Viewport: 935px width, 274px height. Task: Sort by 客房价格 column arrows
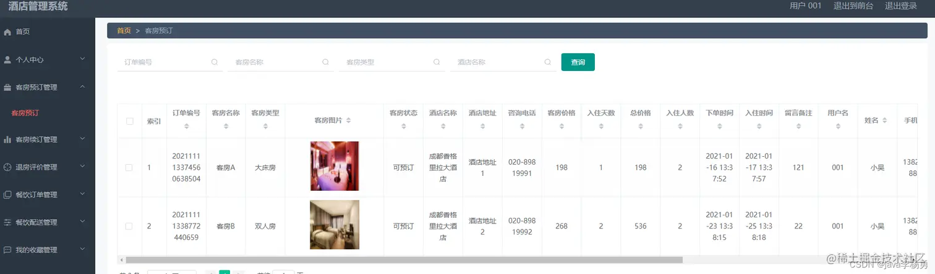click(x=561, y=126)
